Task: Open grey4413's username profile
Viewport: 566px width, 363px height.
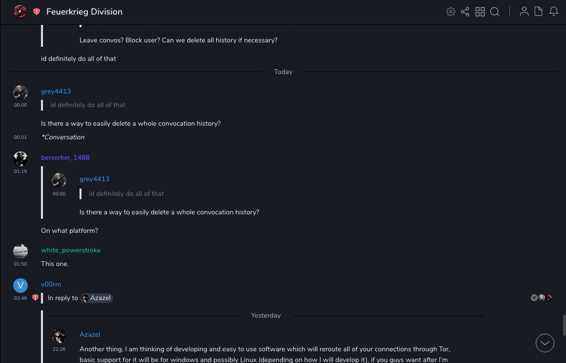Action: click(x=56, y=91)
